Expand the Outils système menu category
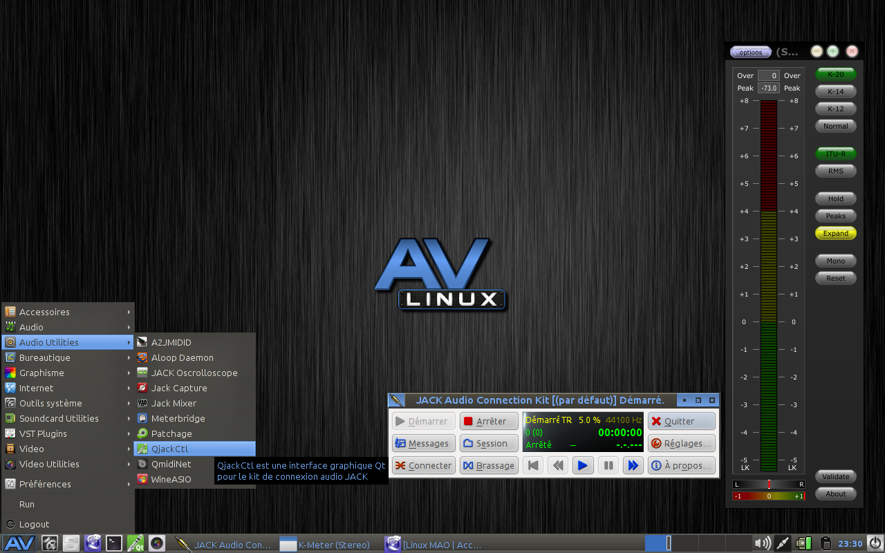Screen dimensions: 885x553 [68, 403]
